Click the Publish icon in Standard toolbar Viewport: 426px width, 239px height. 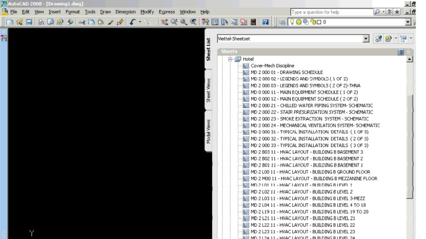60,22
